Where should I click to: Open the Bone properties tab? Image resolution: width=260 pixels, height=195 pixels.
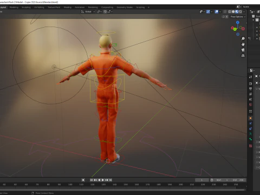point(250,139)
